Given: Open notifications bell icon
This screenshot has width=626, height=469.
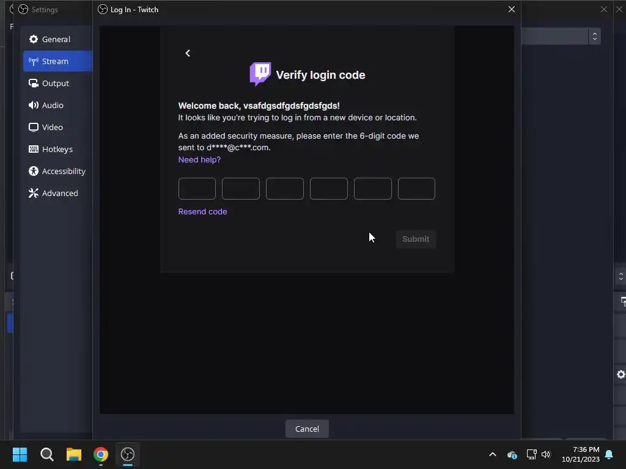Looking at the screenshot, I should [609, 454].
